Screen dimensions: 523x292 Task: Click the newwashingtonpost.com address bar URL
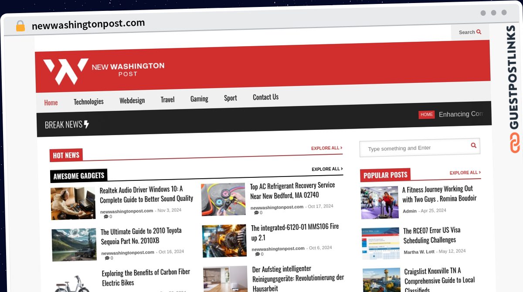tap(88, 24)
